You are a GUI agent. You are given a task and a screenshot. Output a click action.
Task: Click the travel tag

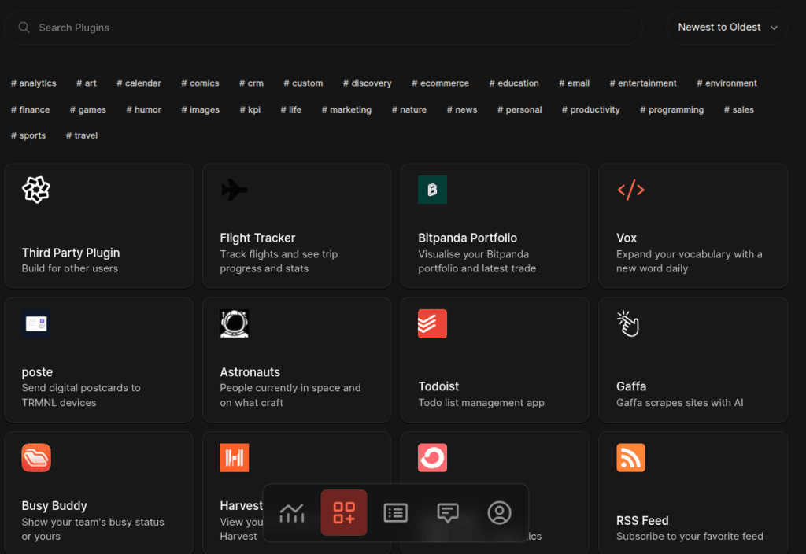click(82, 135)
